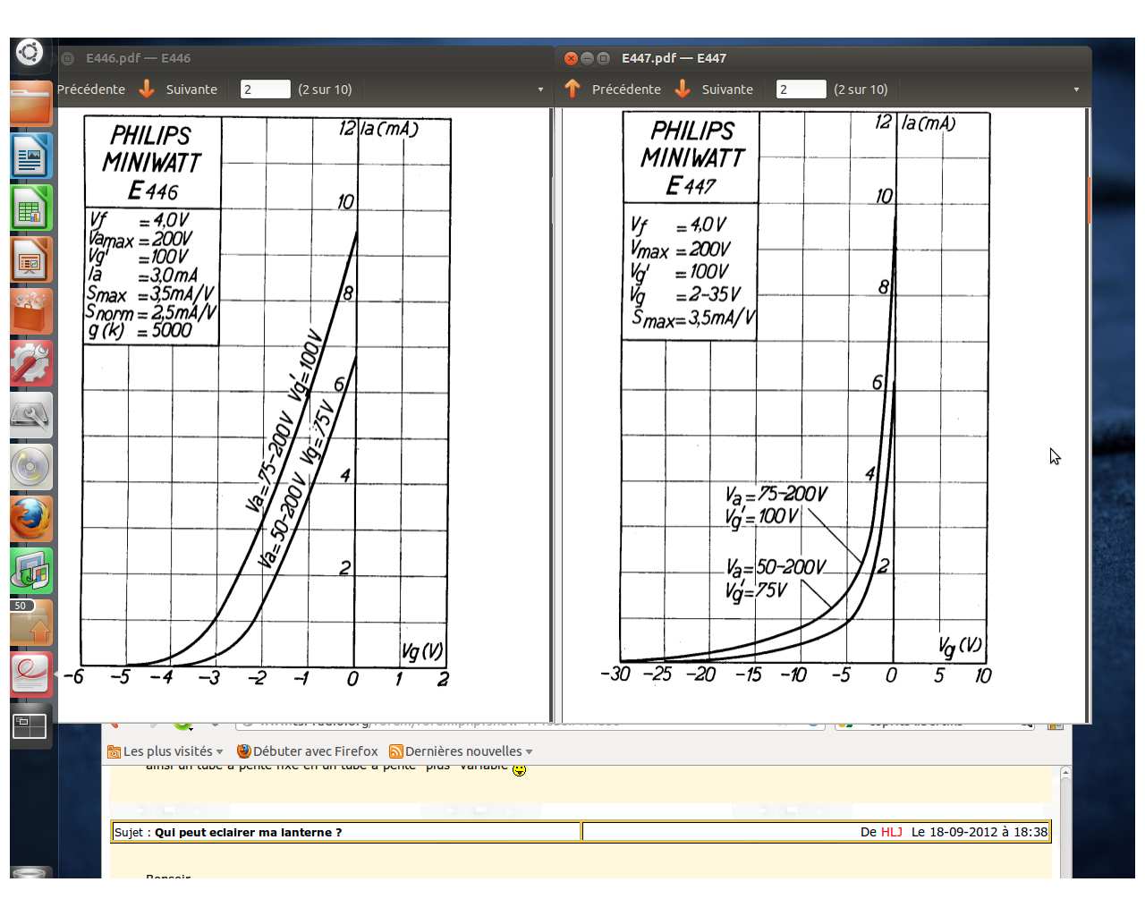Open the Workspace Switcher icon
Image resolution: width=1145 pixels, height=916 pixels.
(x=31, y=726)
